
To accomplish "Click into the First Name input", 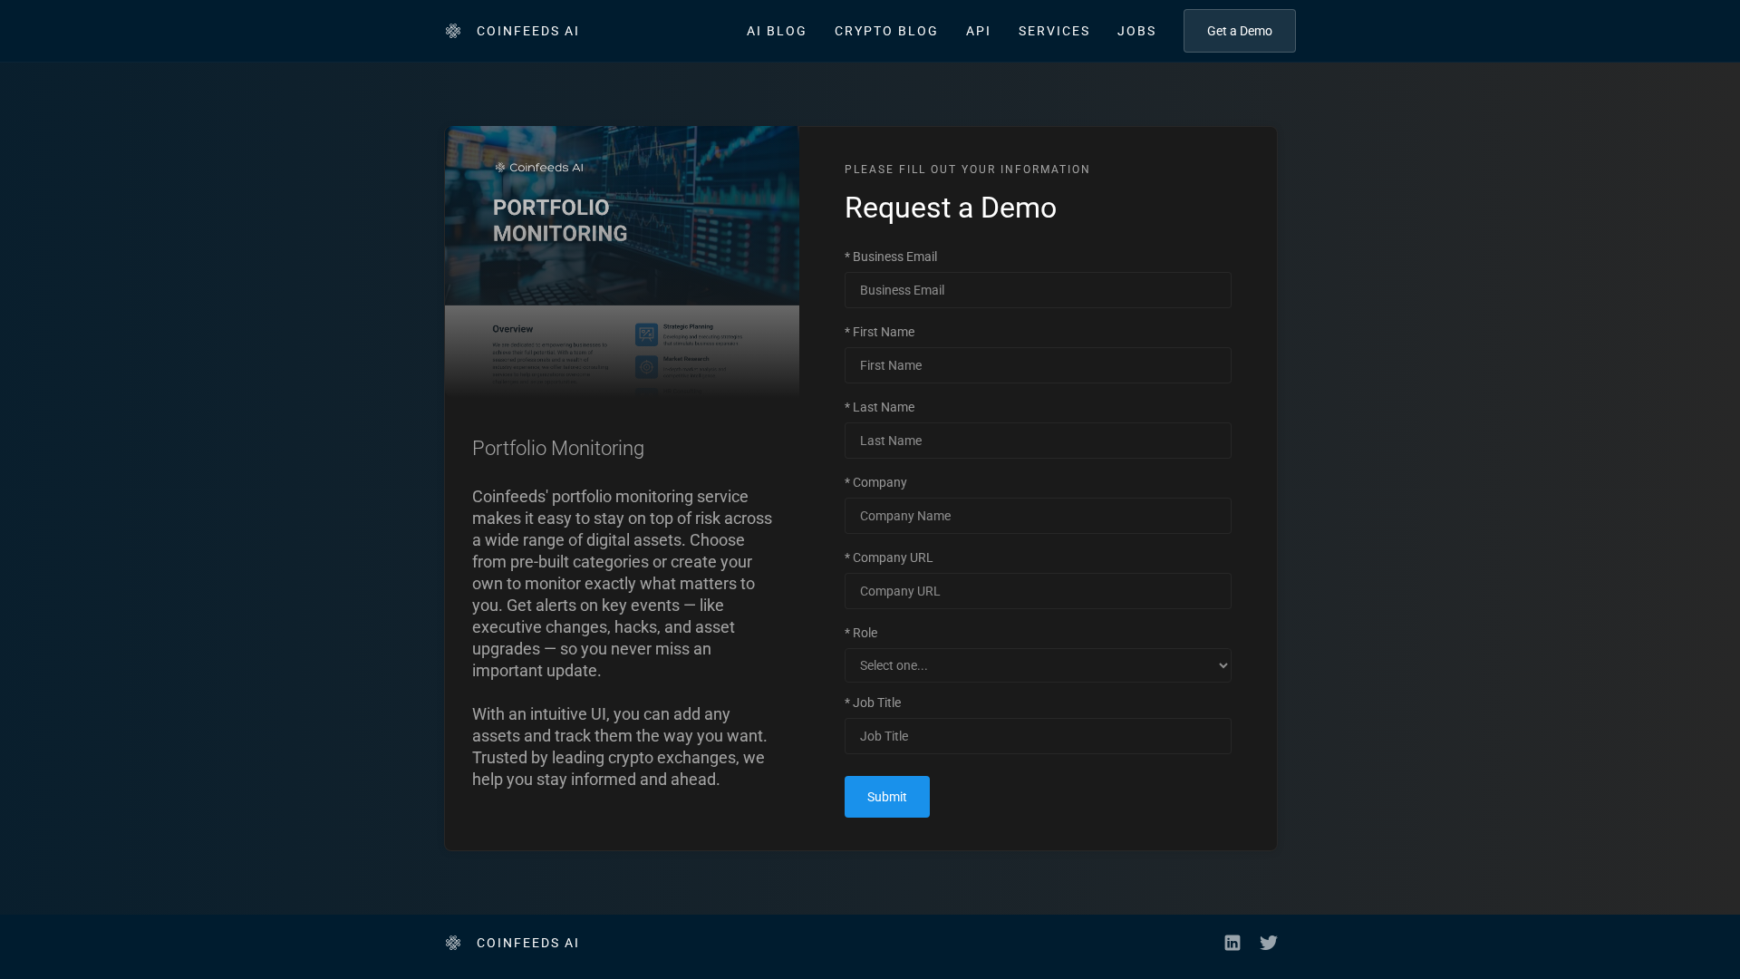I will [x=1038, y=365].
